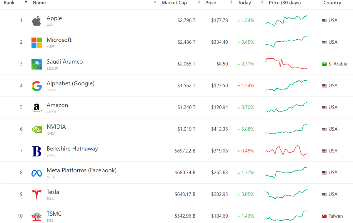353x223 pixels.
Task: Click the Amazon logo icon
Action: [x=37, y=108]
